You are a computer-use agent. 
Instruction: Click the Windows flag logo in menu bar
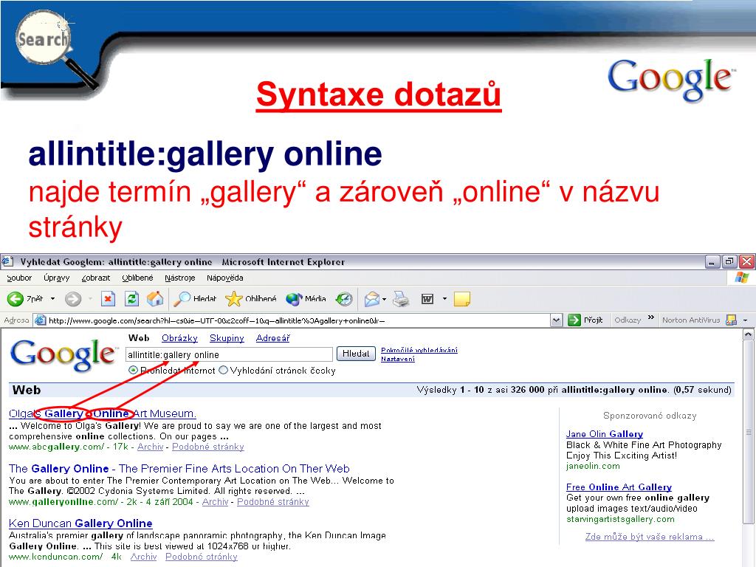coord(742,278)
